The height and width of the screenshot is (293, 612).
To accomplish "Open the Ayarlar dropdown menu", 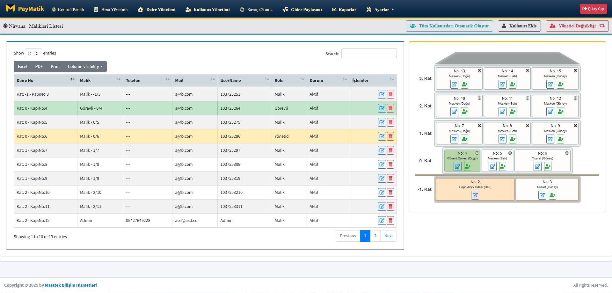I will (x=380, y=10).
